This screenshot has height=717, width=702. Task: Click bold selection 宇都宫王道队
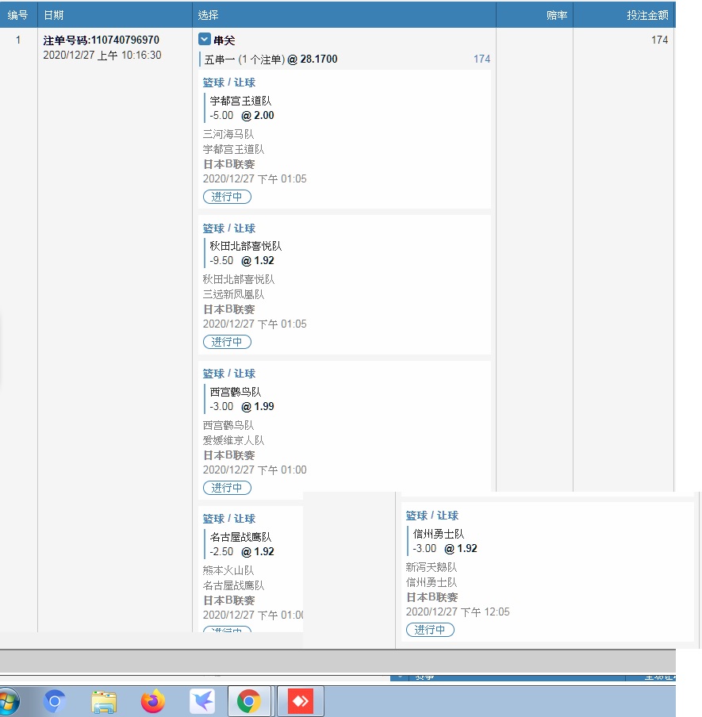tap(240, 101)
